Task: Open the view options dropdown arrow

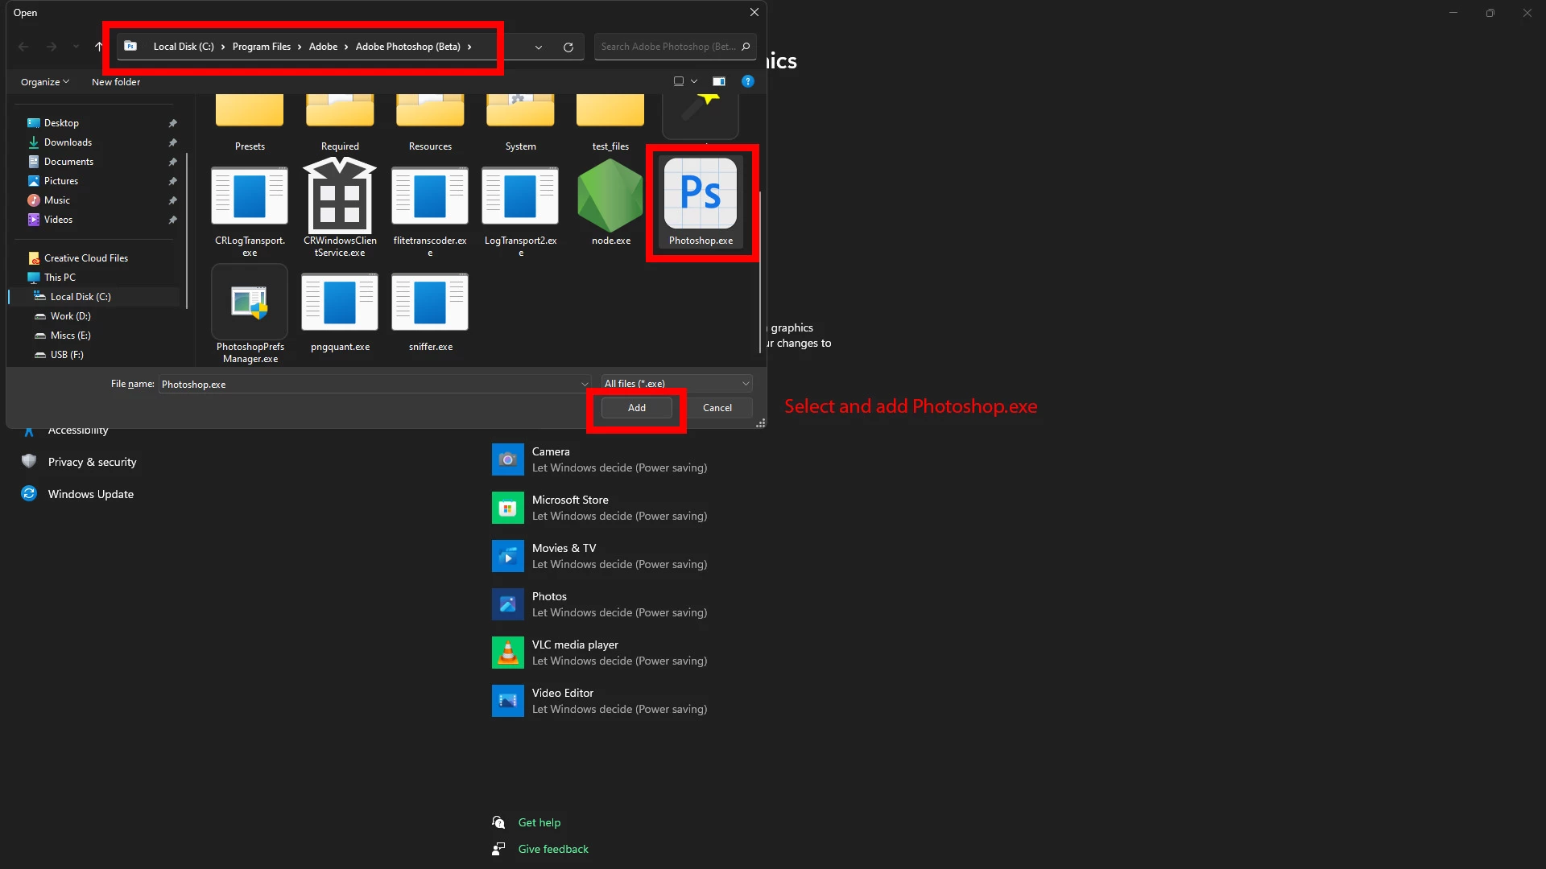Action: [x=694, y=81]
